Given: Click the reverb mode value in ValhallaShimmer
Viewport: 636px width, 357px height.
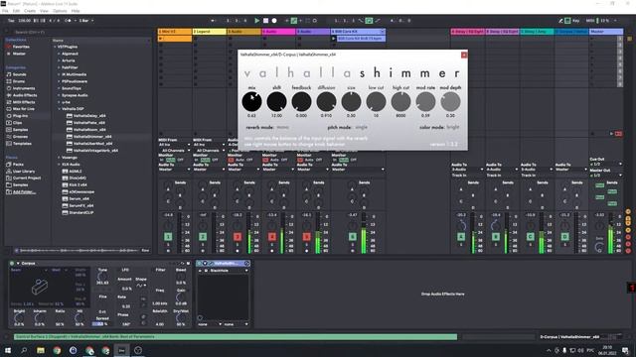Looking at the screenshot, I should 282,127.
